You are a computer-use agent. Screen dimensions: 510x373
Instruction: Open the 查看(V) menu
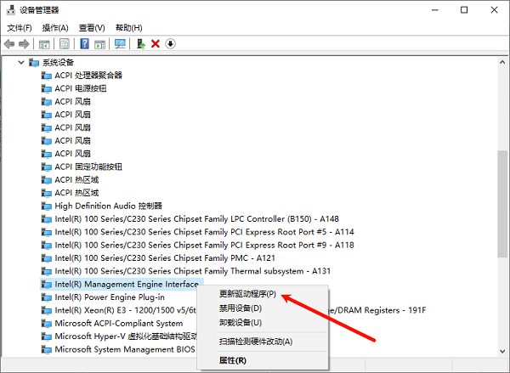coord(92,27)
